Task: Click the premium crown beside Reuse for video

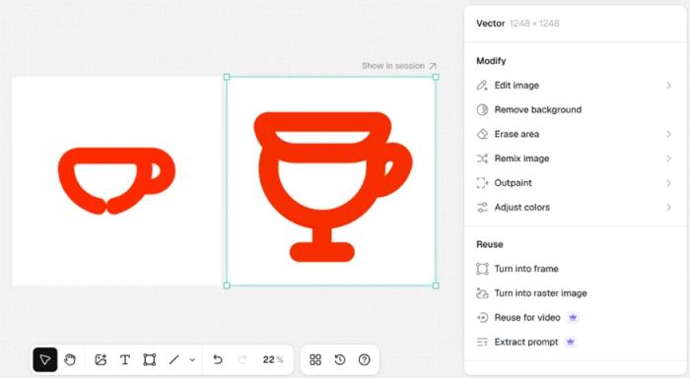Action: coord(573,317)
